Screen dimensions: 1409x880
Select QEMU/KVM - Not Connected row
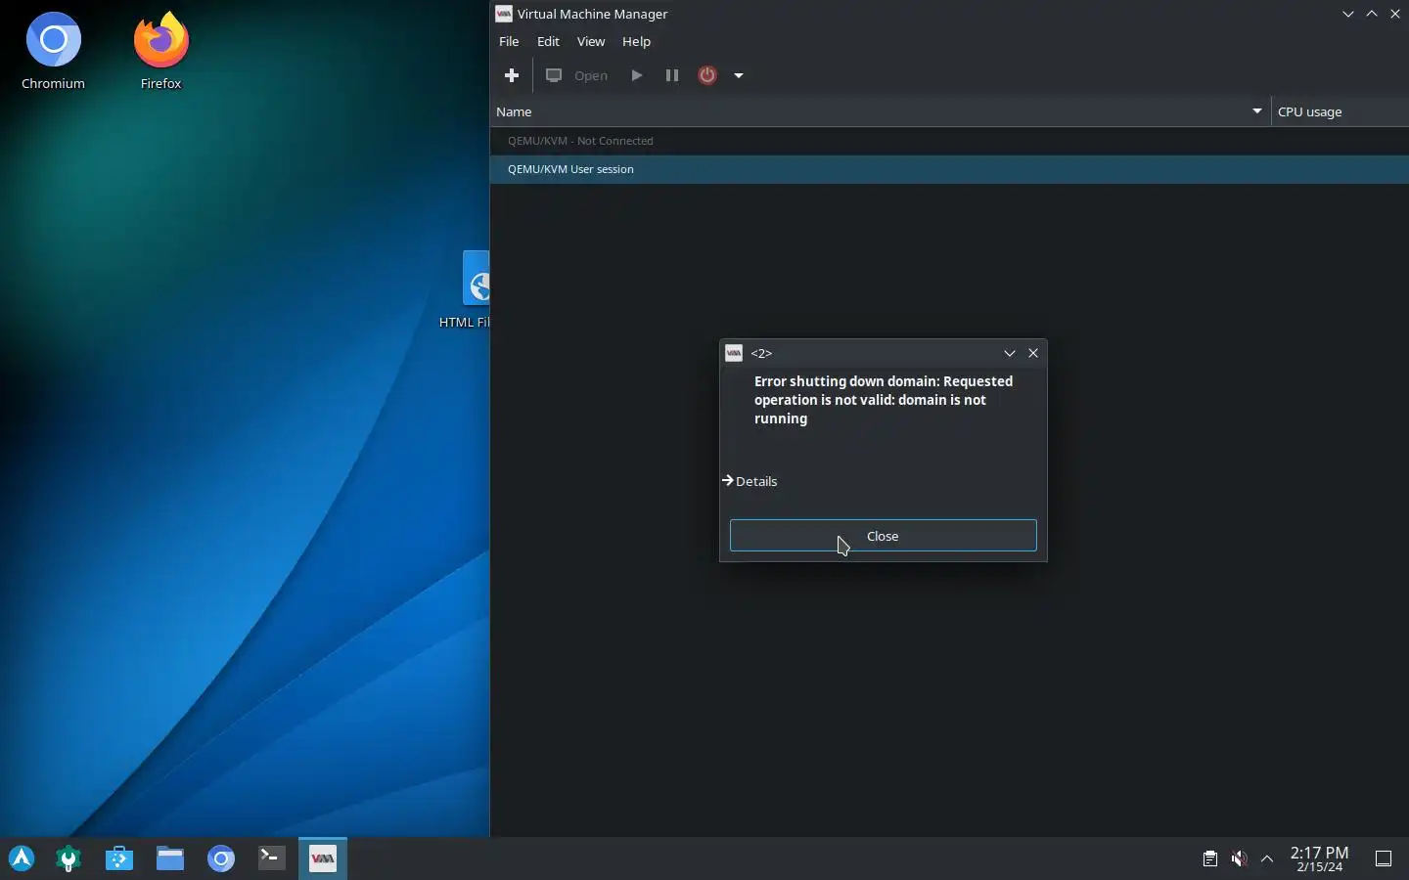[949, 141]
